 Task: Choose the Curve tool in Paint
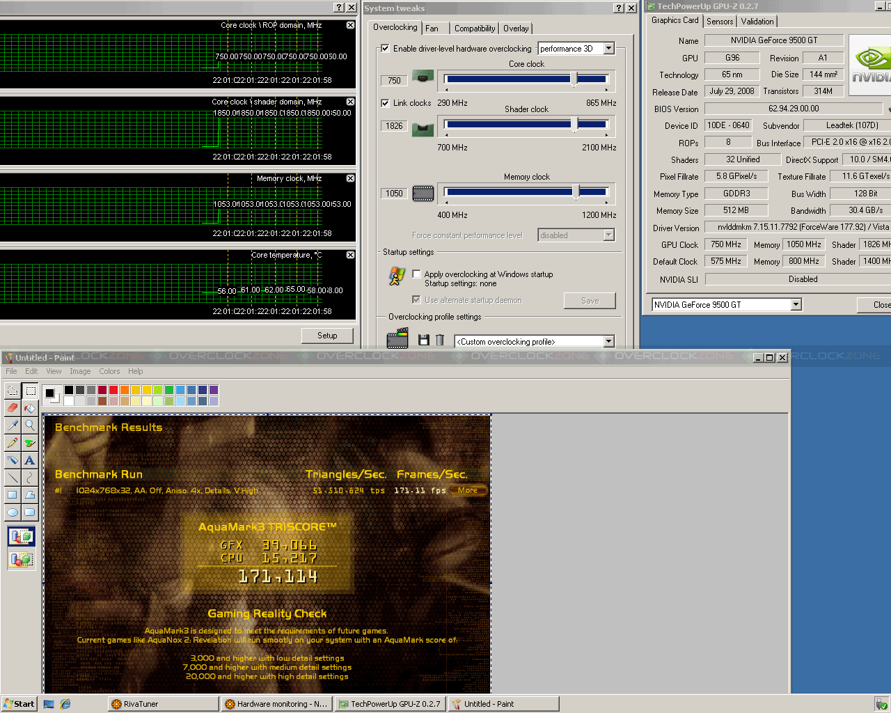pyautogui.click(x=30, y=478)
